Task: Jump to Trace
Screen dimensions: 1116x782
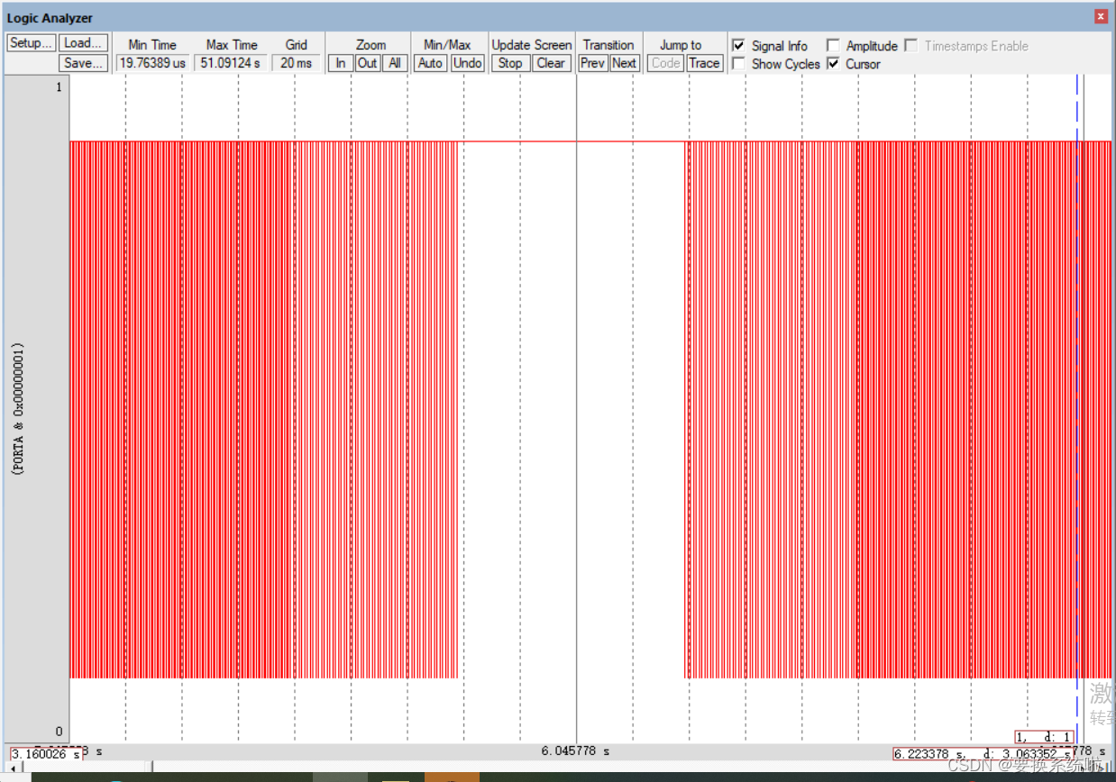Action: pos(704,63)
